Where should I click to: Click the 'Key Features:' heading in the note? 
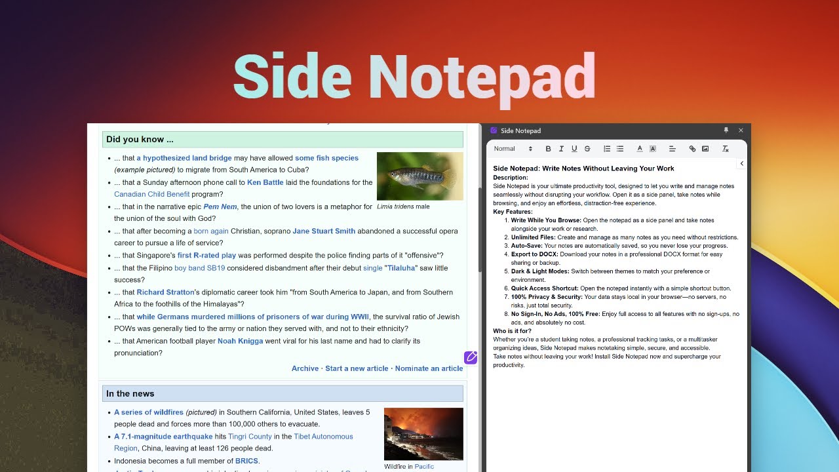pyautogui.click(x=513, y=212)
